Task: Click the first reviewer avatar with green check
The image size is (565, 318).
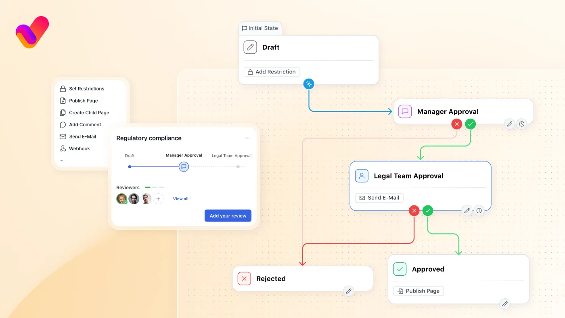Action: tap(122, 199)
